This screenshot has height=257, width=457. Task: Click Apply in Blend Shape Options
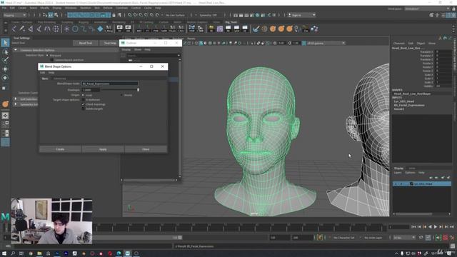pos(103,149)
